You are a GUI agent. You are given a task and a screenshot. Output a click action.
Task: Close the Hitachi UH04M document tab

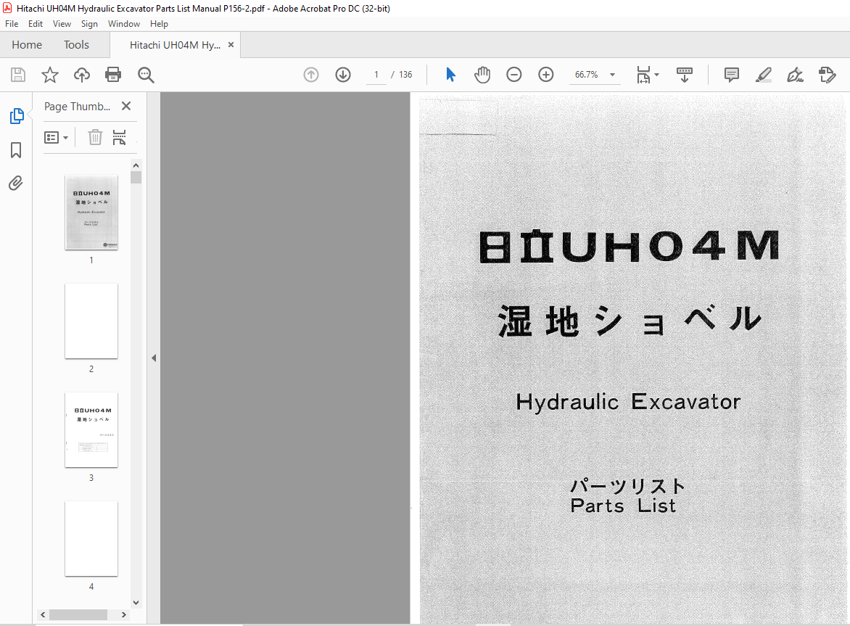231,45
